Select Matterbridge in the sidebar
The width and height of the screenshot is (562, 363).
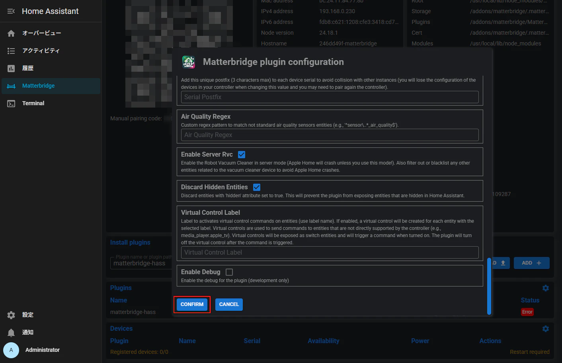tap(51, 86)
